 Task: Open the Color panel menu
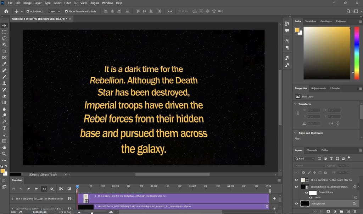pos(360,22)
